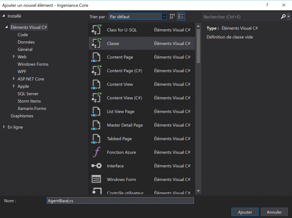This screenshot has width=292, height=218.
Task: Select the Graphismes category
Action: [22, 116]
